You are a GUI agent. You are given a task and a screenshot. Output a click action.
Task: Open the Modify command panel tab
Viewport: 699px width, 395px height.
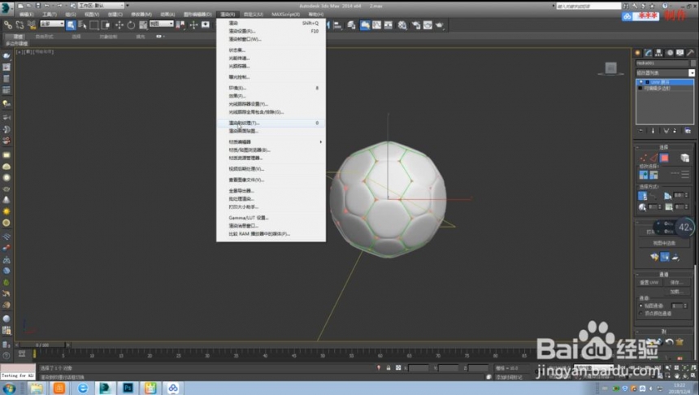[648, 53]
